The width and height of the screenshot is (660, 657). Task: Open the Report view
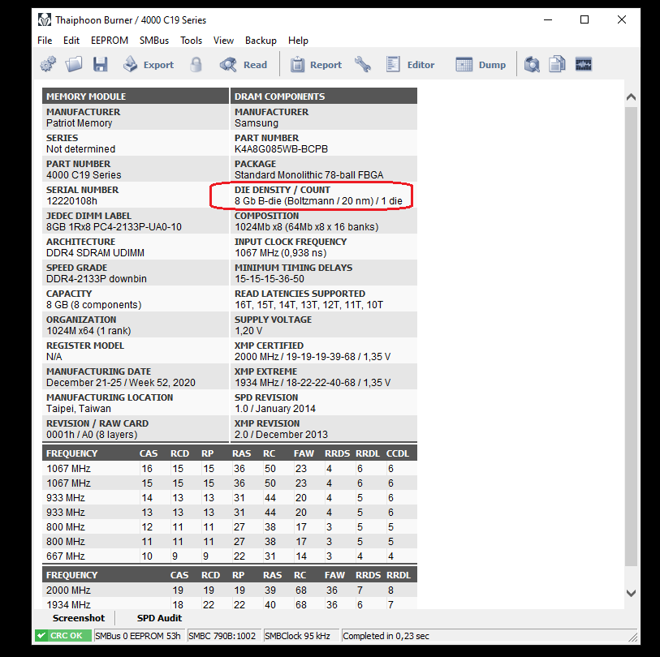point(316,64)
